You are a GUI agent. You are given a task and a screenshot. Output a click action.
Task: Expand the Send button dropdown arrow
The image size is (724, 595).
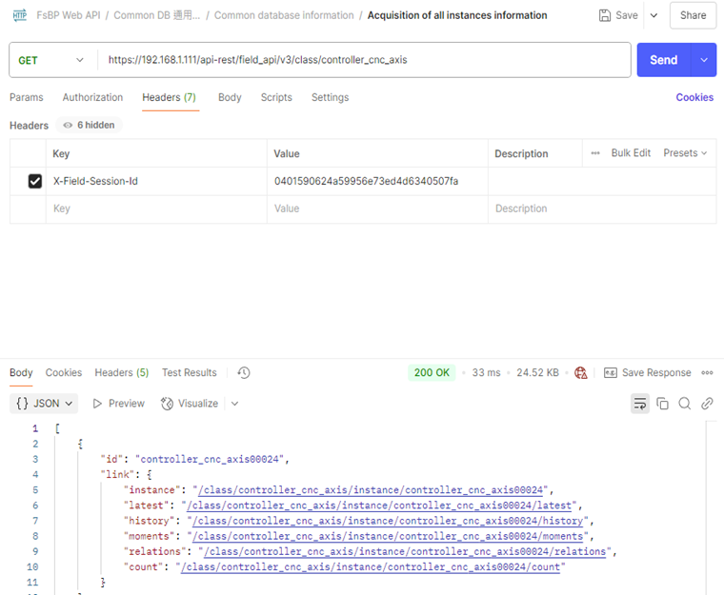704,60
